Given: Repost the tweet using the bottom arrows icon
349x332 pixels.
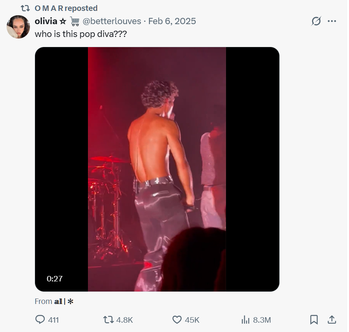Looking at the screenshot, I should [x=108, y=320].
